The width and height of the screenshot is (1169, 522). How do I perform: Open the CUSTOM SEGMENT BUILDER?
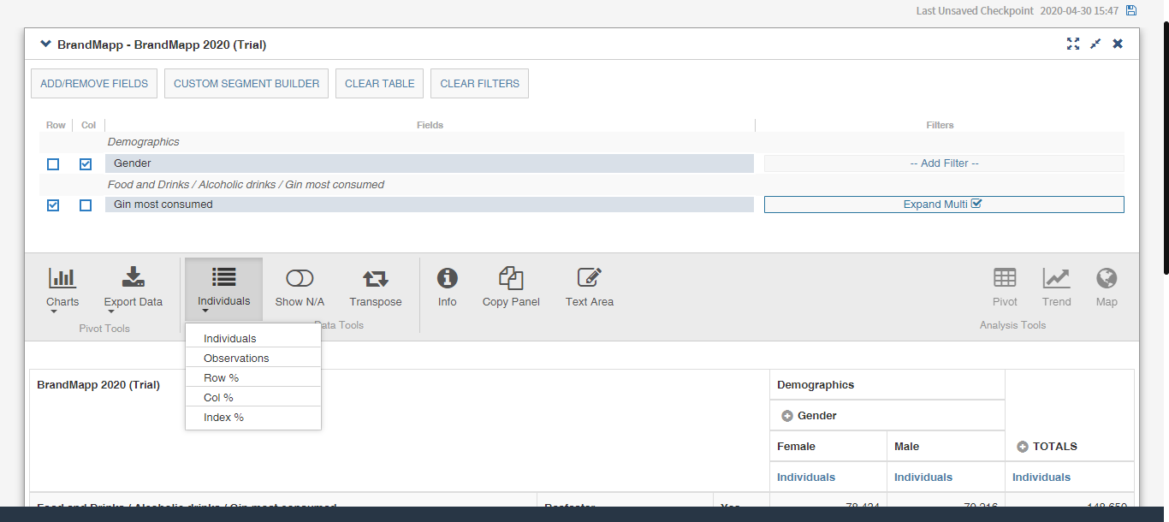tap(246, 84)
